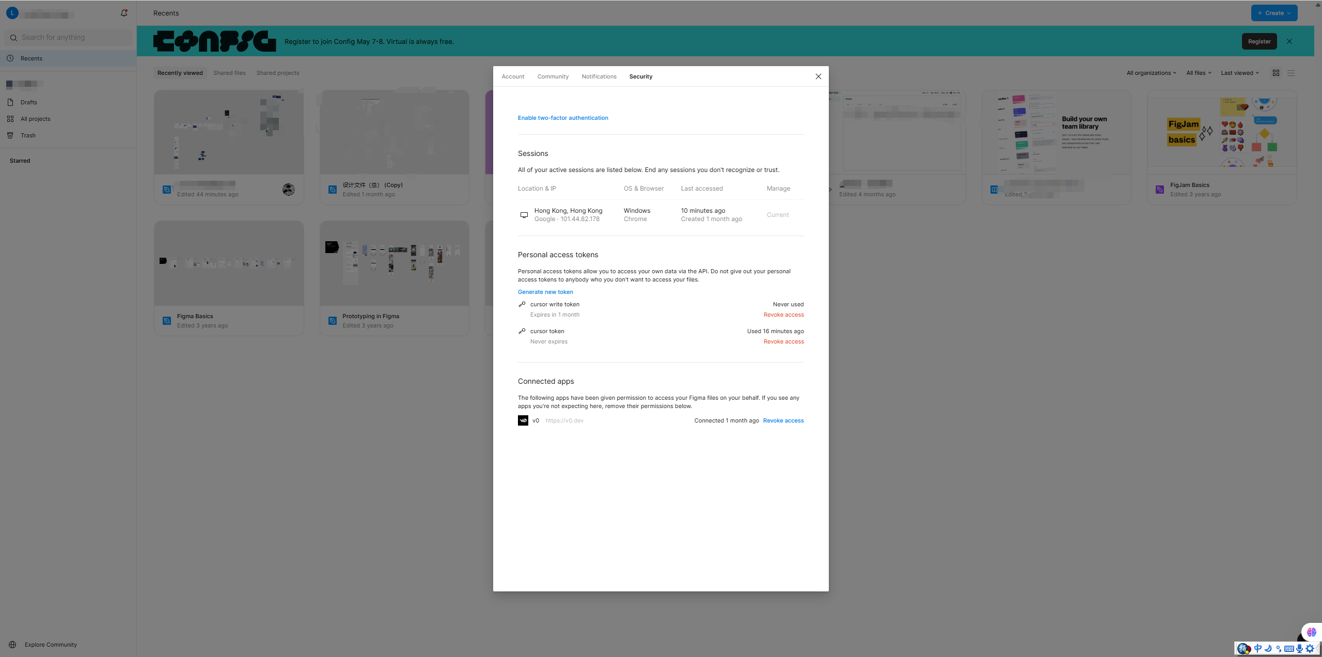Select the Shared files tab
Viewport: 1322px width, 657px height.
pyautogui.click(x=229, y=73)
